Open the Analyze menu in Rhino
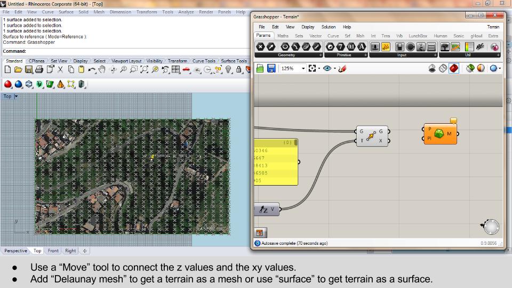This screenshot has width=512, height=288. tap(186, 12)
